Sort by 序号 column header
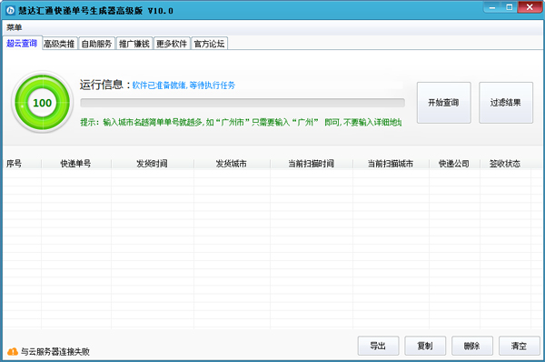 pos(22,164)
